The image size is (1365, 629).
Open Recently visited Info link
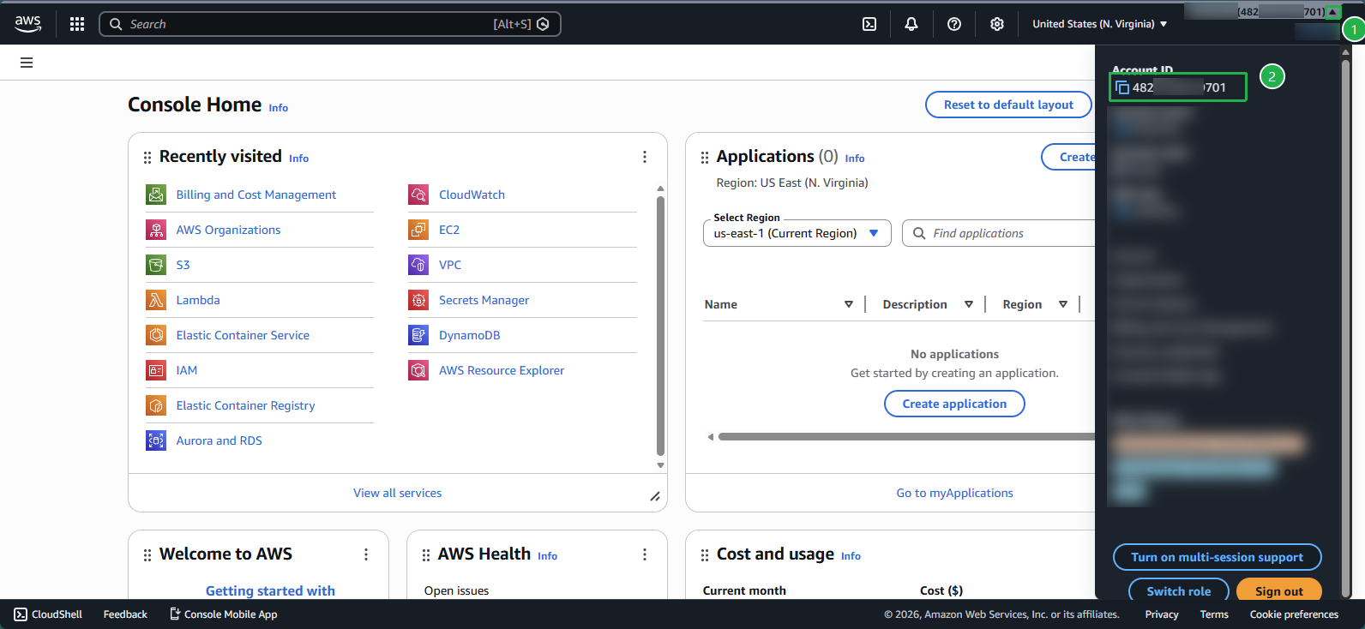click(298, 159)
